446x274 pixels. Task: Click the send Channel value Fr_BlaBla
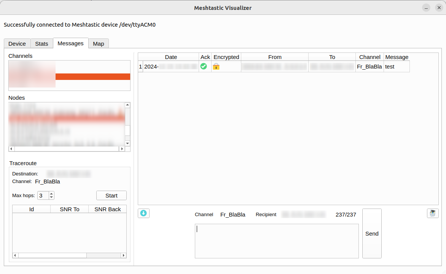[233, 215]
